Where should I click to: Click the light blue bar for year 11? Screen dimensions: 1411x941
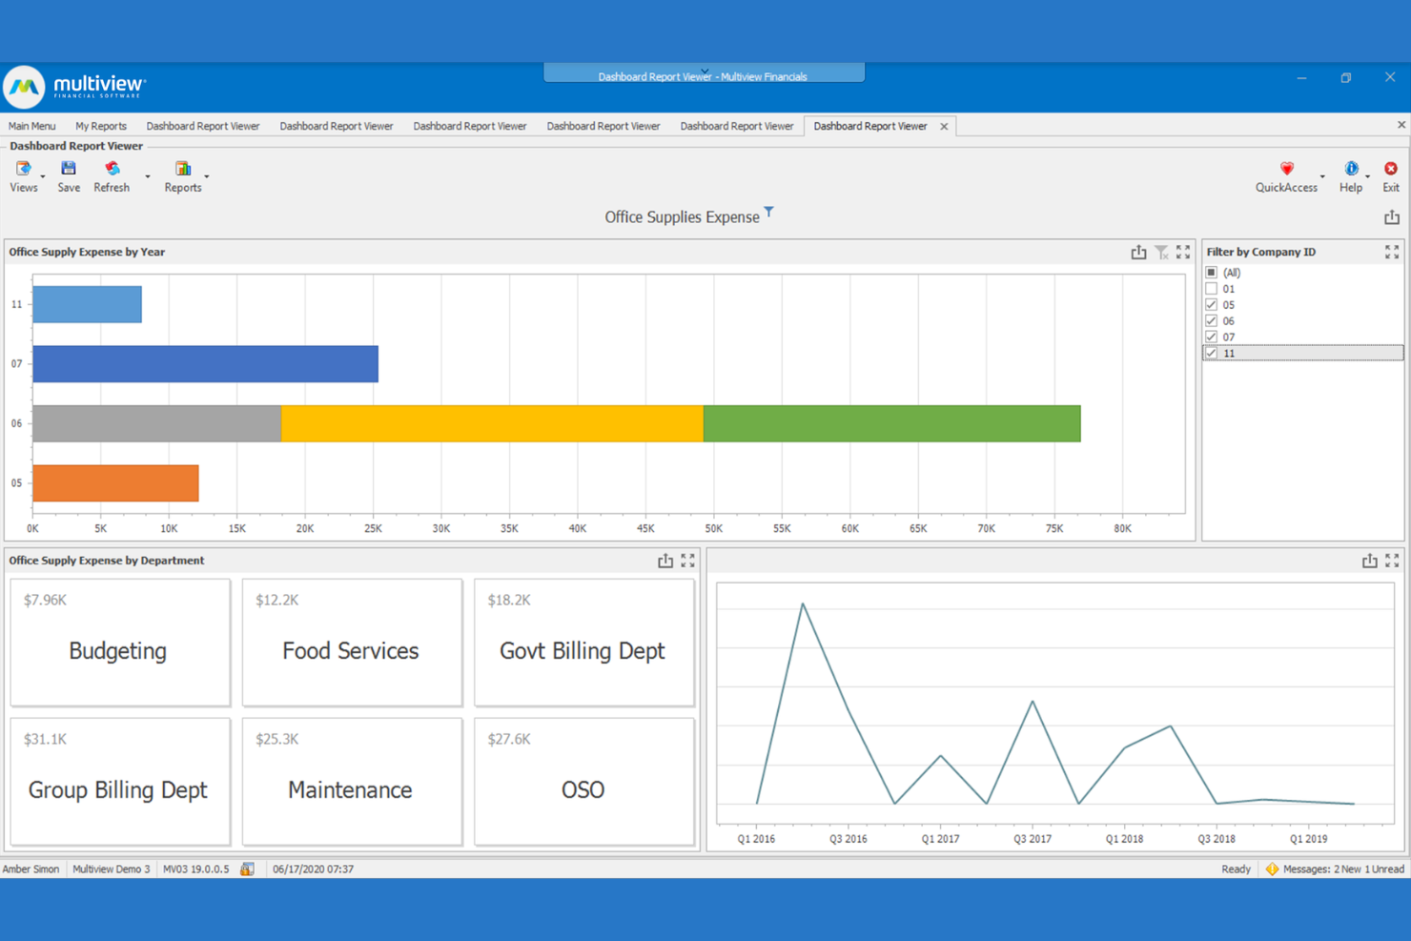(x=87, y=304)
